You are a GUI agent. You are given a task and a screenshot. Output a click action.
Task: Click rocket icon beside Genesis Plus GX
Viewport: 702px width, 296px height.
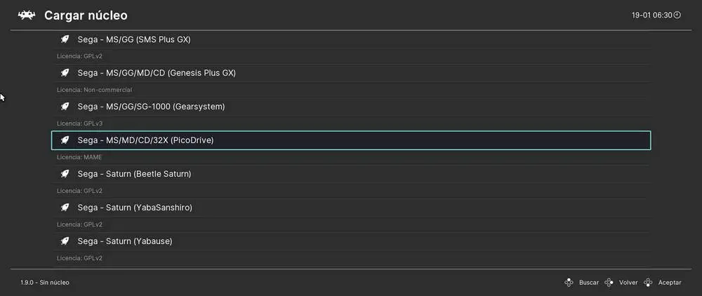click(x=64, y=73)
